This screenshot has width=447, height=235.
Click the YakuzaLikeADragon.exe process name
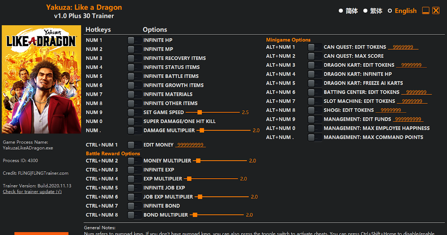point(28,148)
